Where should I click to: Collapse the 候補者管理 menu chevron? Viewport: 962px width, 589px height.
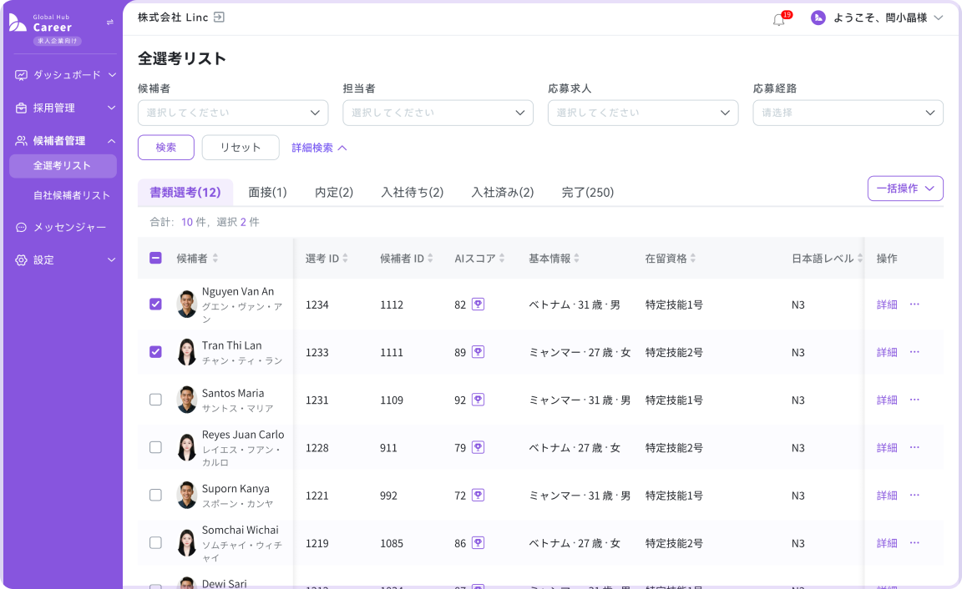[x=112, y=141]
